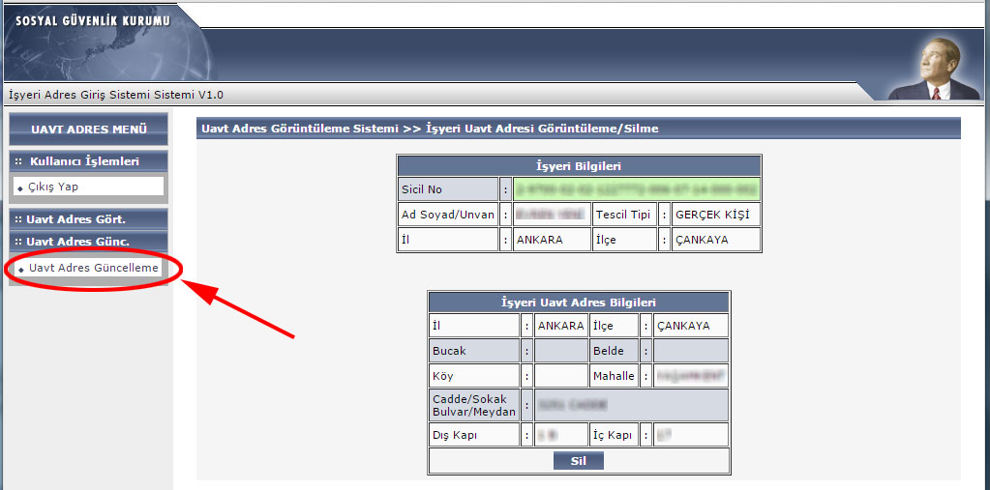Select the ÇANKAYA cell in İşyeri Bilgileri
The width and height of the screenshot is (990, 490).
pos(715,240)
